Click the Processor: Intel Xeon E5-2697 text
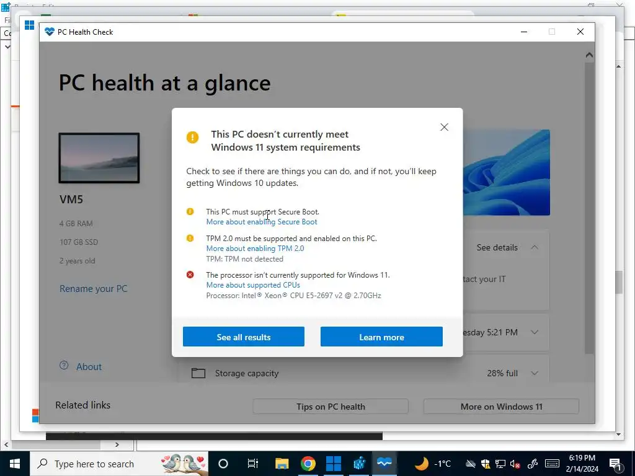 coord(293,296)
